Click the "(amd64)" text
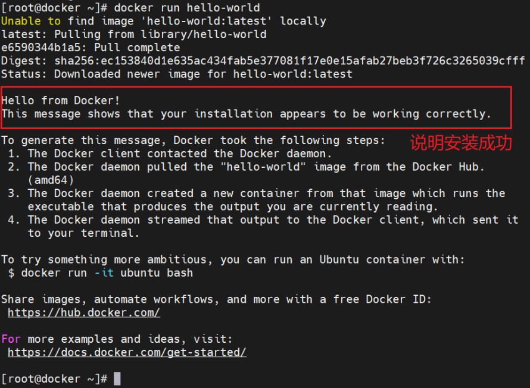This screenshot has width=530, height=388. pos(51,180)
